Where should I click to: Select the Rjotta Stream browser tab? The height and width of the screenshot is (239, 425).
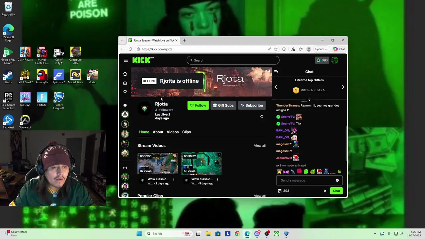tap(153, 40)
